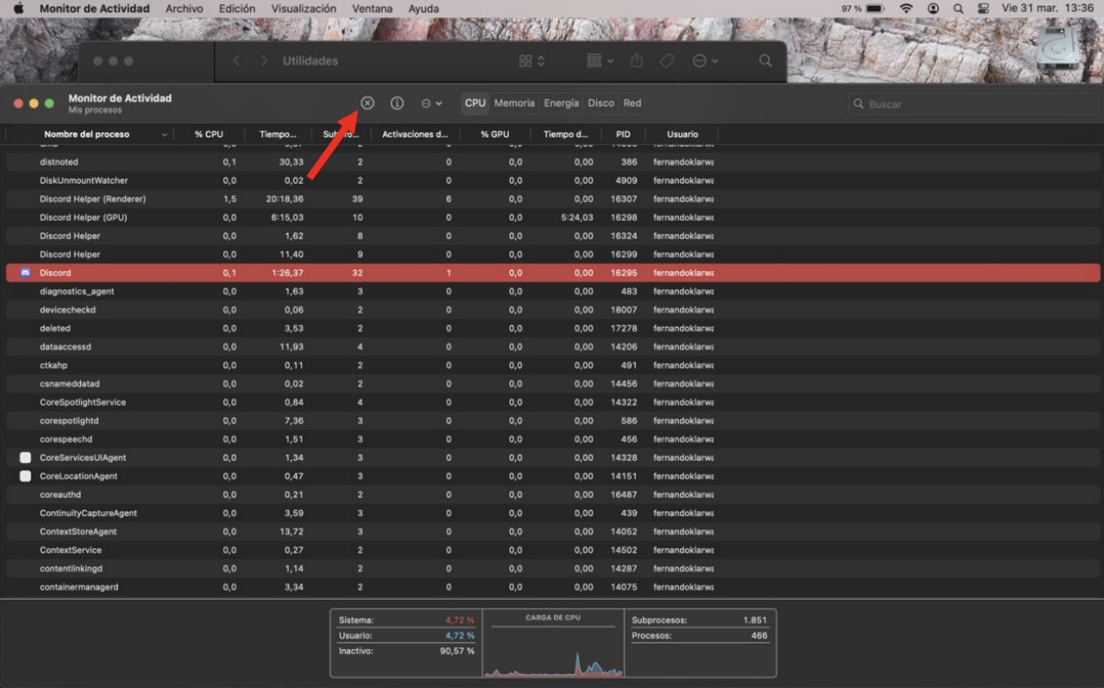Select the Discord process row
The image size is (1104, 688).
[553, 273]
